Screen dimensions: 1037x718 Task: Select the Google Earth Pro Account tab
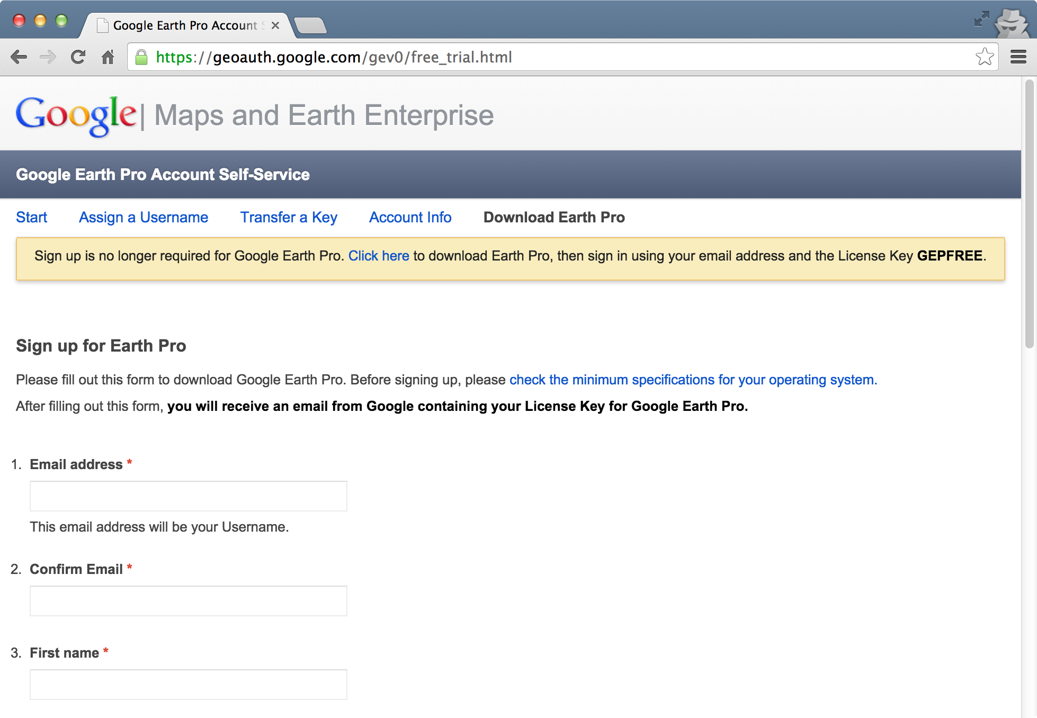pos(185,25)
